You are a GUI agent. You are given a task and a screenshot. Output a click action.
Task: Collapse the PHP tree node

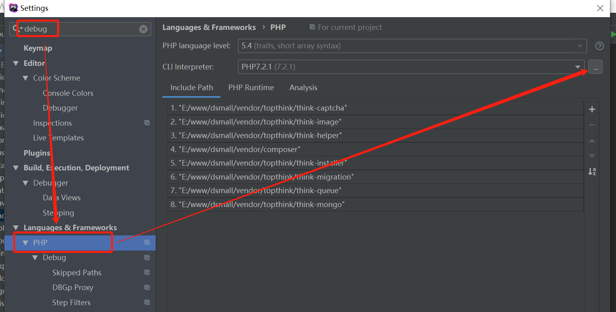26,243
